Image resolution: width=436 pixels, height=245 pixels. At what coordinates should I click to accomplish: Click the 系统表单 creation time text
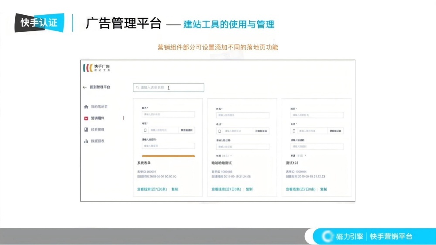157,177
